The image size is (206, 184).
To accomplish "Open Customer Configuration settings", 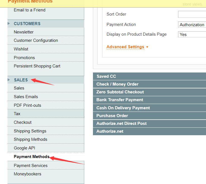I will 36,40.
